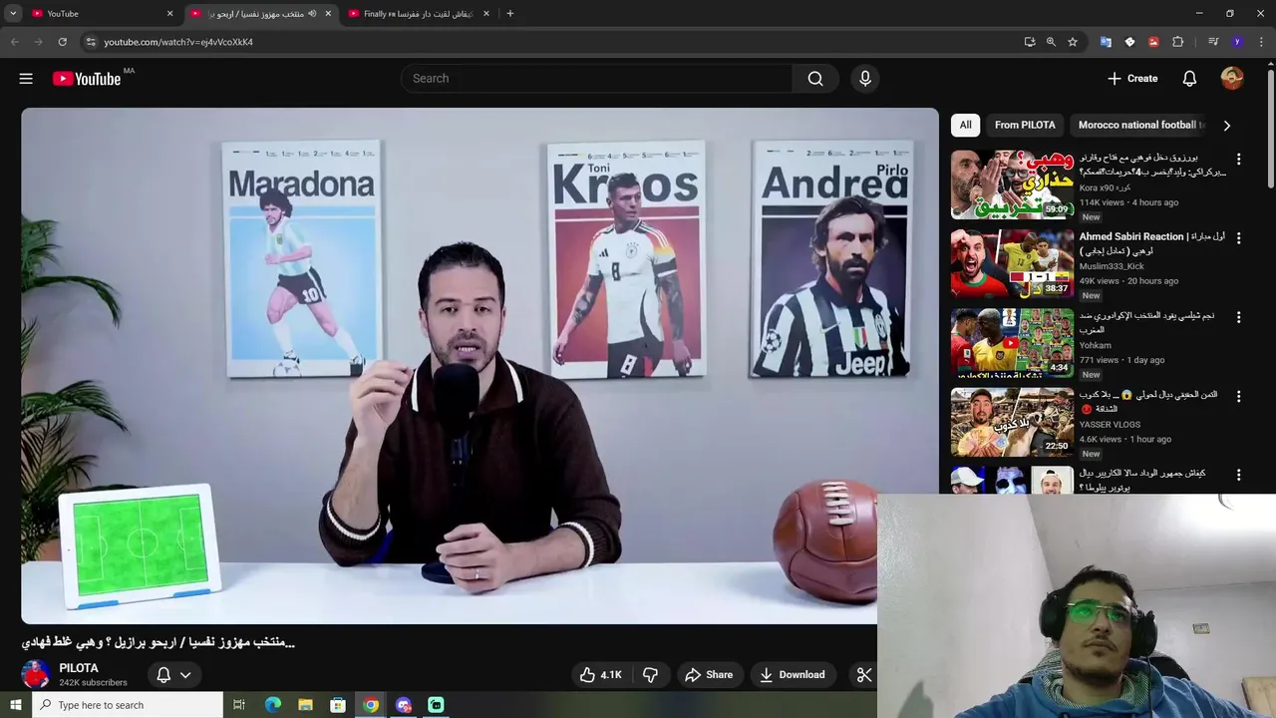Bookmark this page with star icon
The width and height of the screenshot is (1276, 718).
pos(1073,42)
